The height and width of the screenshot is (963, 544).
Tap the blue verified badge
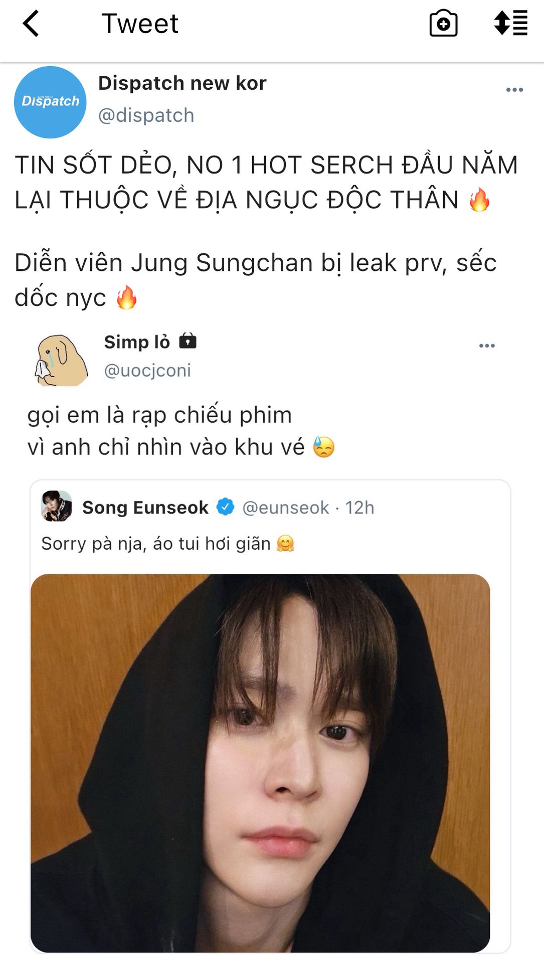click(226, 507)
